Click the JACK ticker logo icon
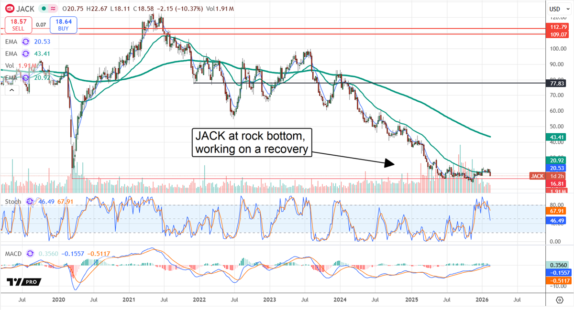This screenshot has width=574, height=310. [x=10, y=9]
